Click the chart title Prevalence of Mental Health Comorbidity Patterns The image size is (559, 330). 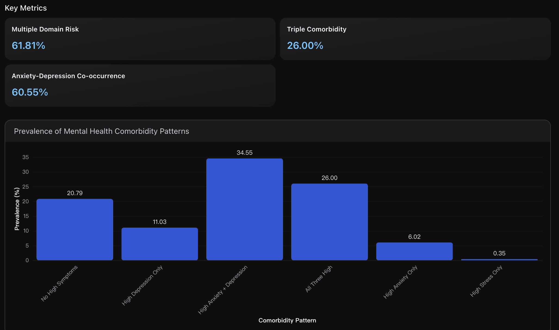coord(101,131)
